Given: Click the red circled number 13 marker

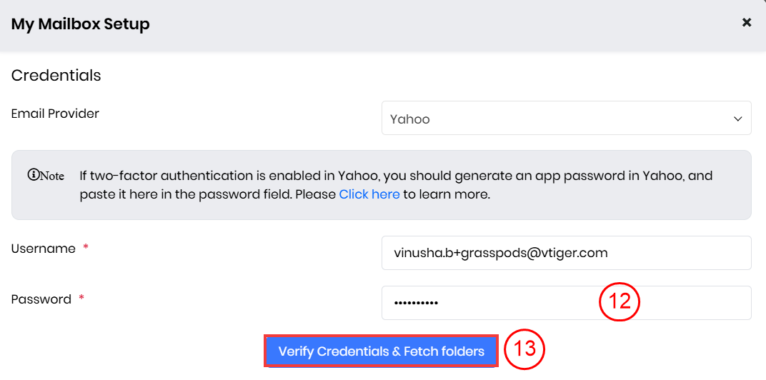Looking at the screenshot, I should (525, 349).
